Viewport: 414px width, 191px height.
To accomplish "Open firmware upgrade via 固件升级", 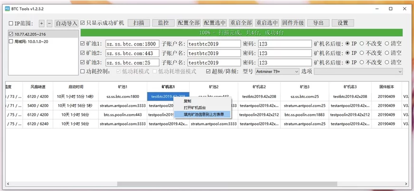I will tap(293, 23).
